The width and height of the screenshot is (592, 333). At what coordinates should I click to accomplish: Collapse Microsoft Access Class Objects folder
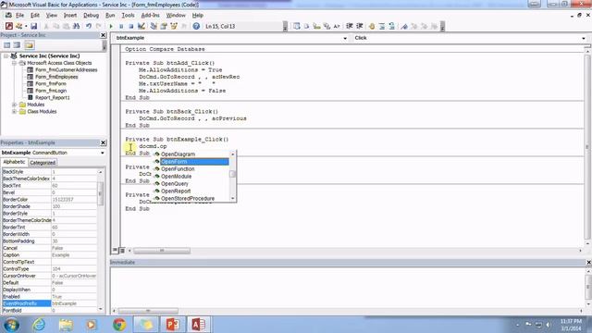pyautogui.click(x=14, y=63)
